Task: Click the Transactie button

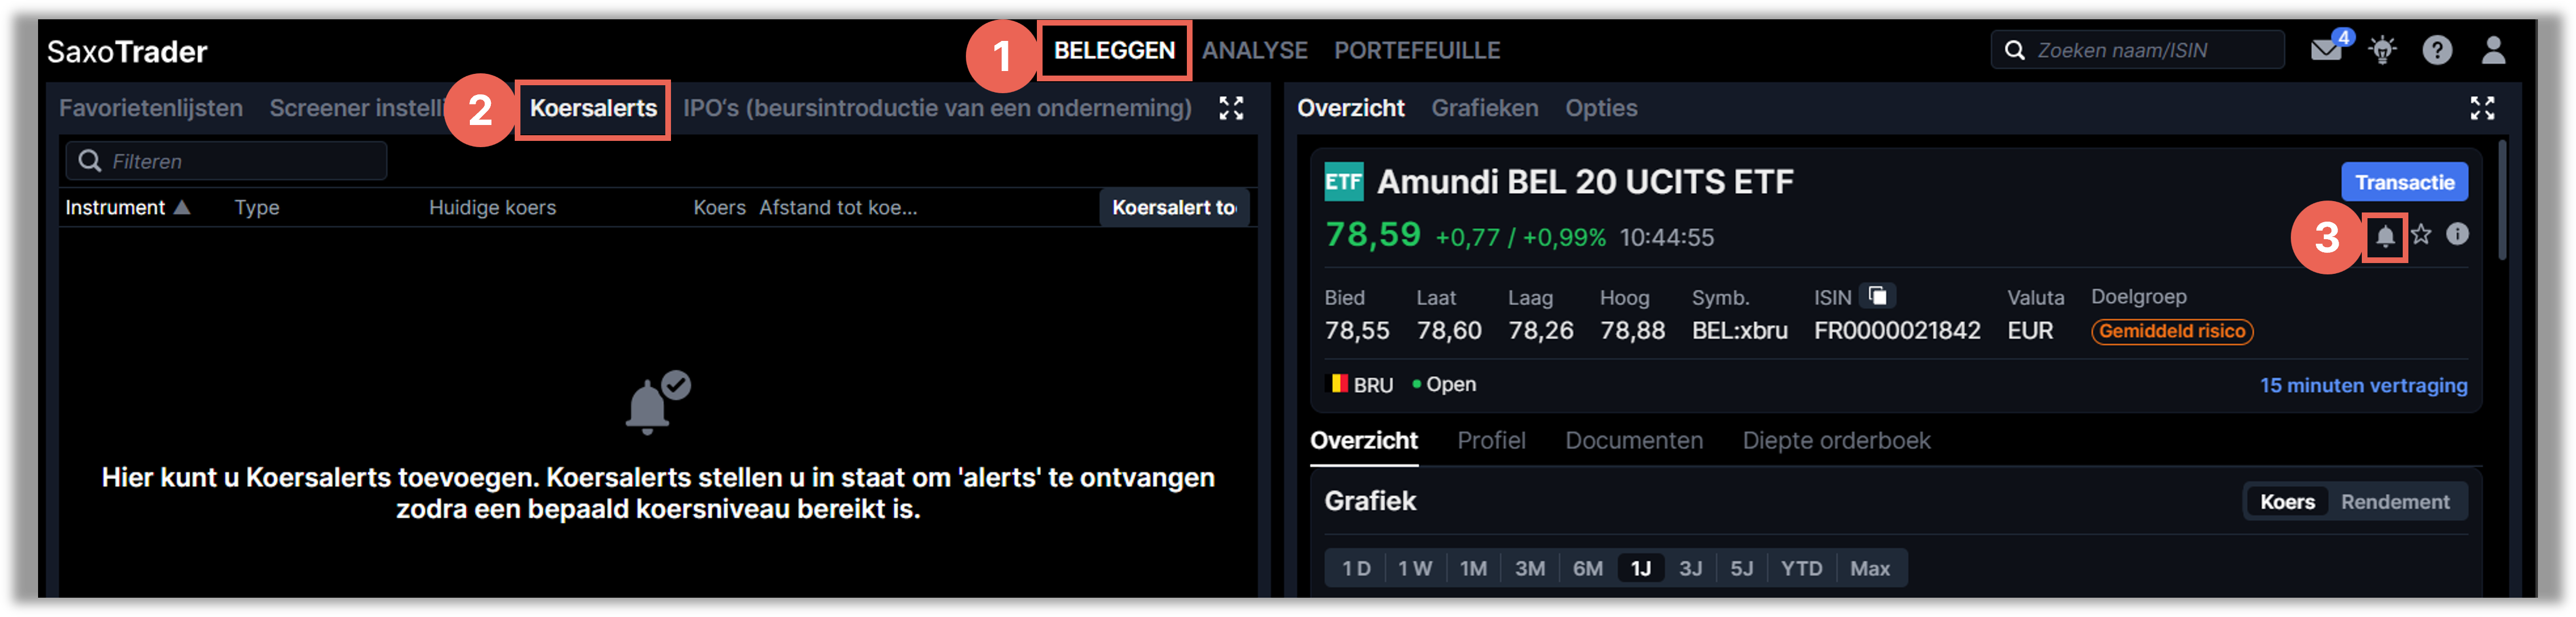Action: [2404, 181]
